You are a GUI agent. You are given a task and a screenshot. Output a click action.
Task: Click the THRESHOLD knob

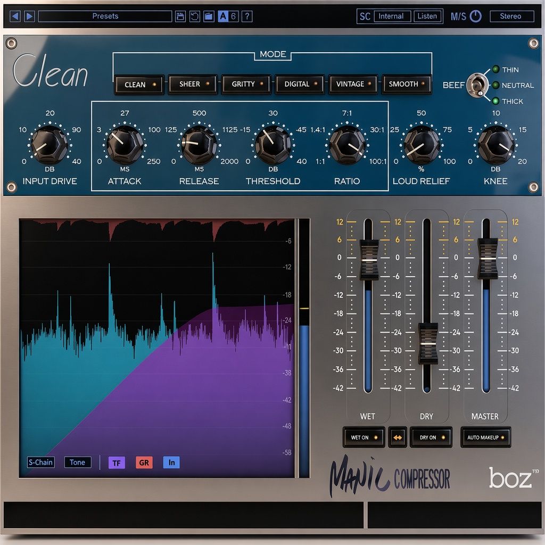273,145
